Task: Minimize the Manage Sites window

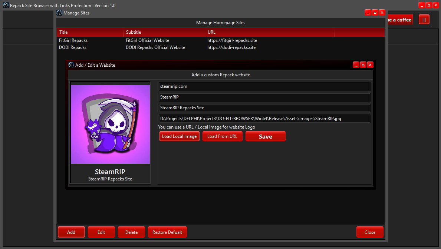Action: point(368,13)
